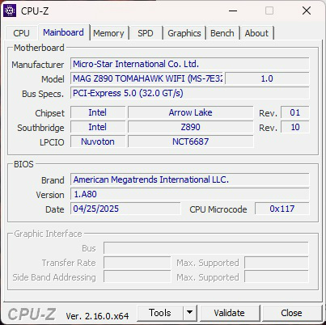Go to the SPD tab
Viewport: 326px width, 325px height.
click(146, 33)
